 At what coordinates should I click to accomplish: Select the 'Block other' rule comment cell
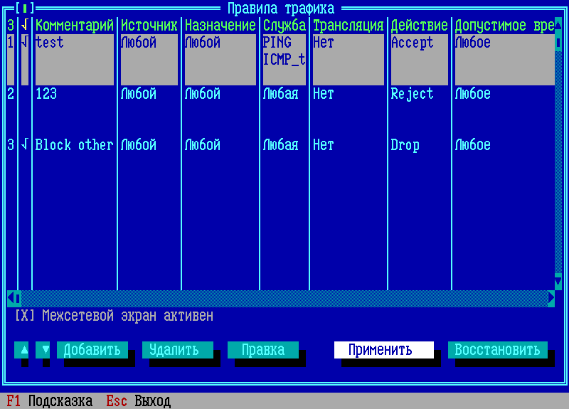point(74,145)
